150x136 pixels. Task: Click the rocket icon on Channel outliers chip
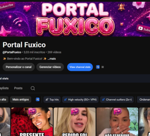click(103, 99)
